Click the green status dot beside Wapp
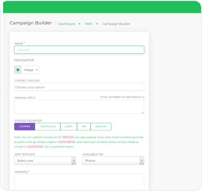 coord(18,70)
